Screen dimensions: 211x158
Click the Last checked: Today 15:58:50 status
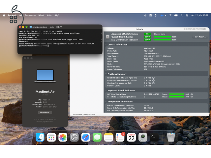pos(83,115)
